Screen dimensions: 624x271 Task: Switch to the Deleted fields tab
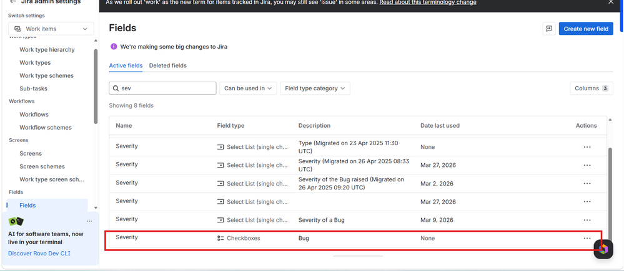(x=168, y=65)
